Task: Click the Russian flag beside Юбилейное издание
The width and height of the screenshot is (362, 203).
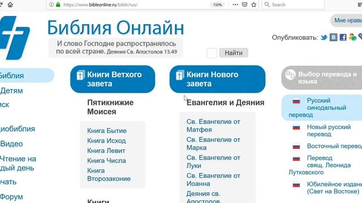Action: coord(296,184)
